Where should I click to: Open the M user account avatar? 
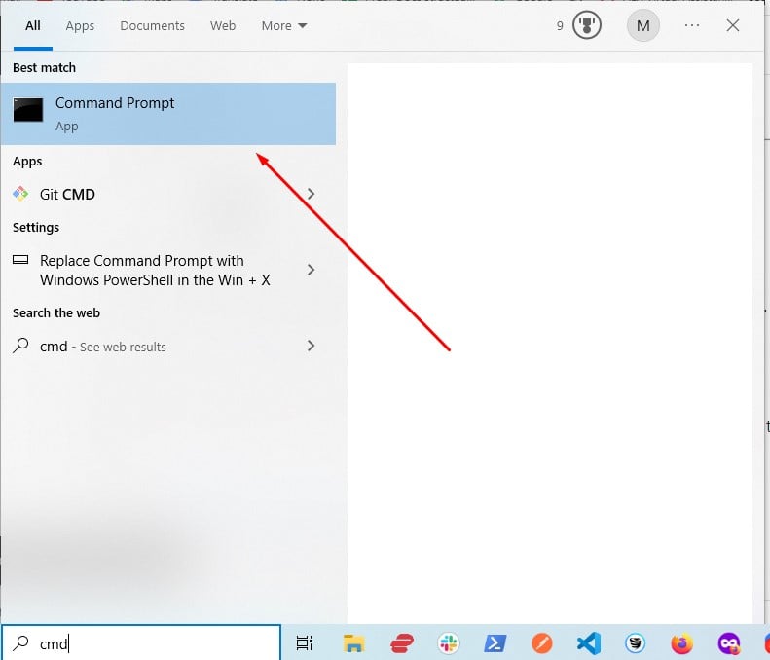(643, 25)
